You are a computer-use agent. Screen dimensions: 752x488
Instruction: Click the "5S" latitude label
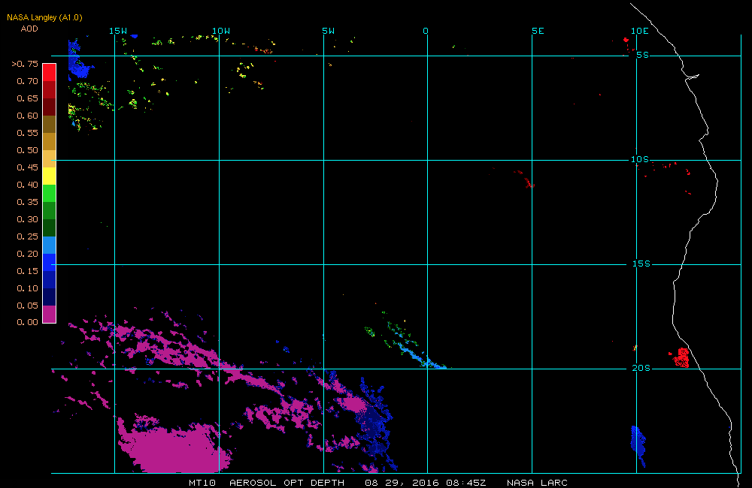pyautogui.click(x=643, y=55)
